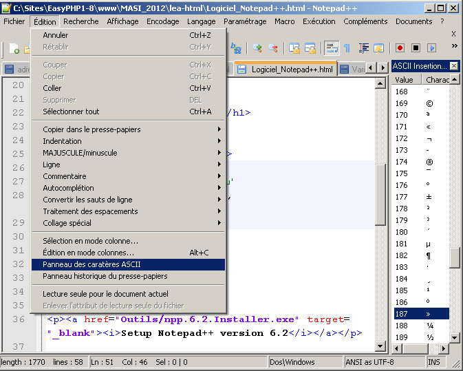Screen dimensions: 463x371
Task: Click the synchronize vertical scrolling icon
Action: pyautogui.click(x=294, y=48)
